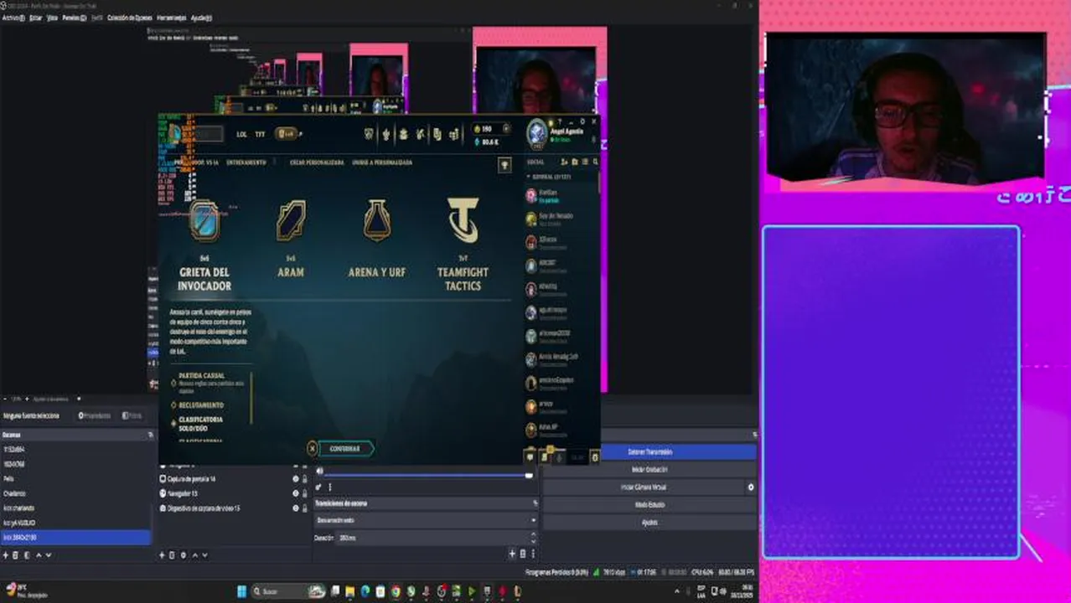
Task: Click the taskbar Buscar search box
Action: coord(288,591)
